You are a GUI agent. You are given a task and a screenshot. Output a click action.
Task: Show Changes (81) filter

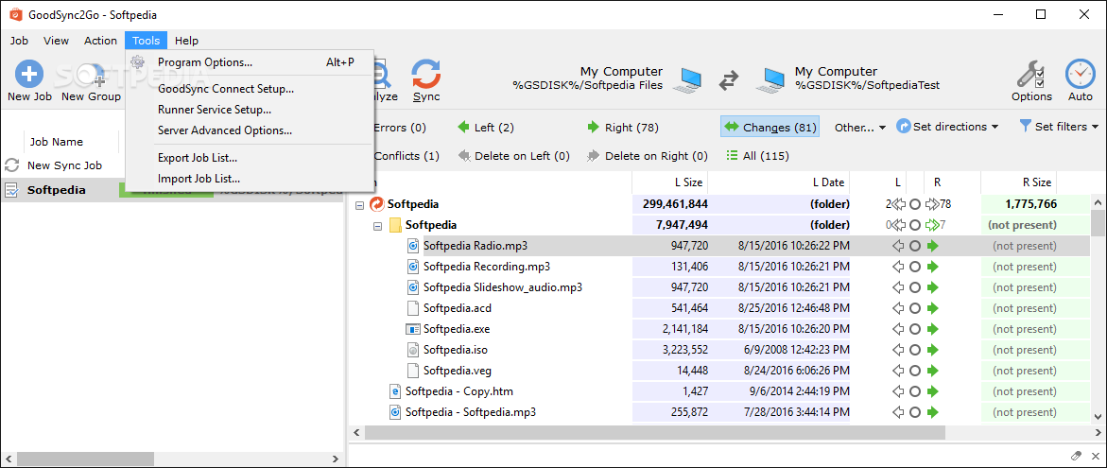click(x=770, y=127)
